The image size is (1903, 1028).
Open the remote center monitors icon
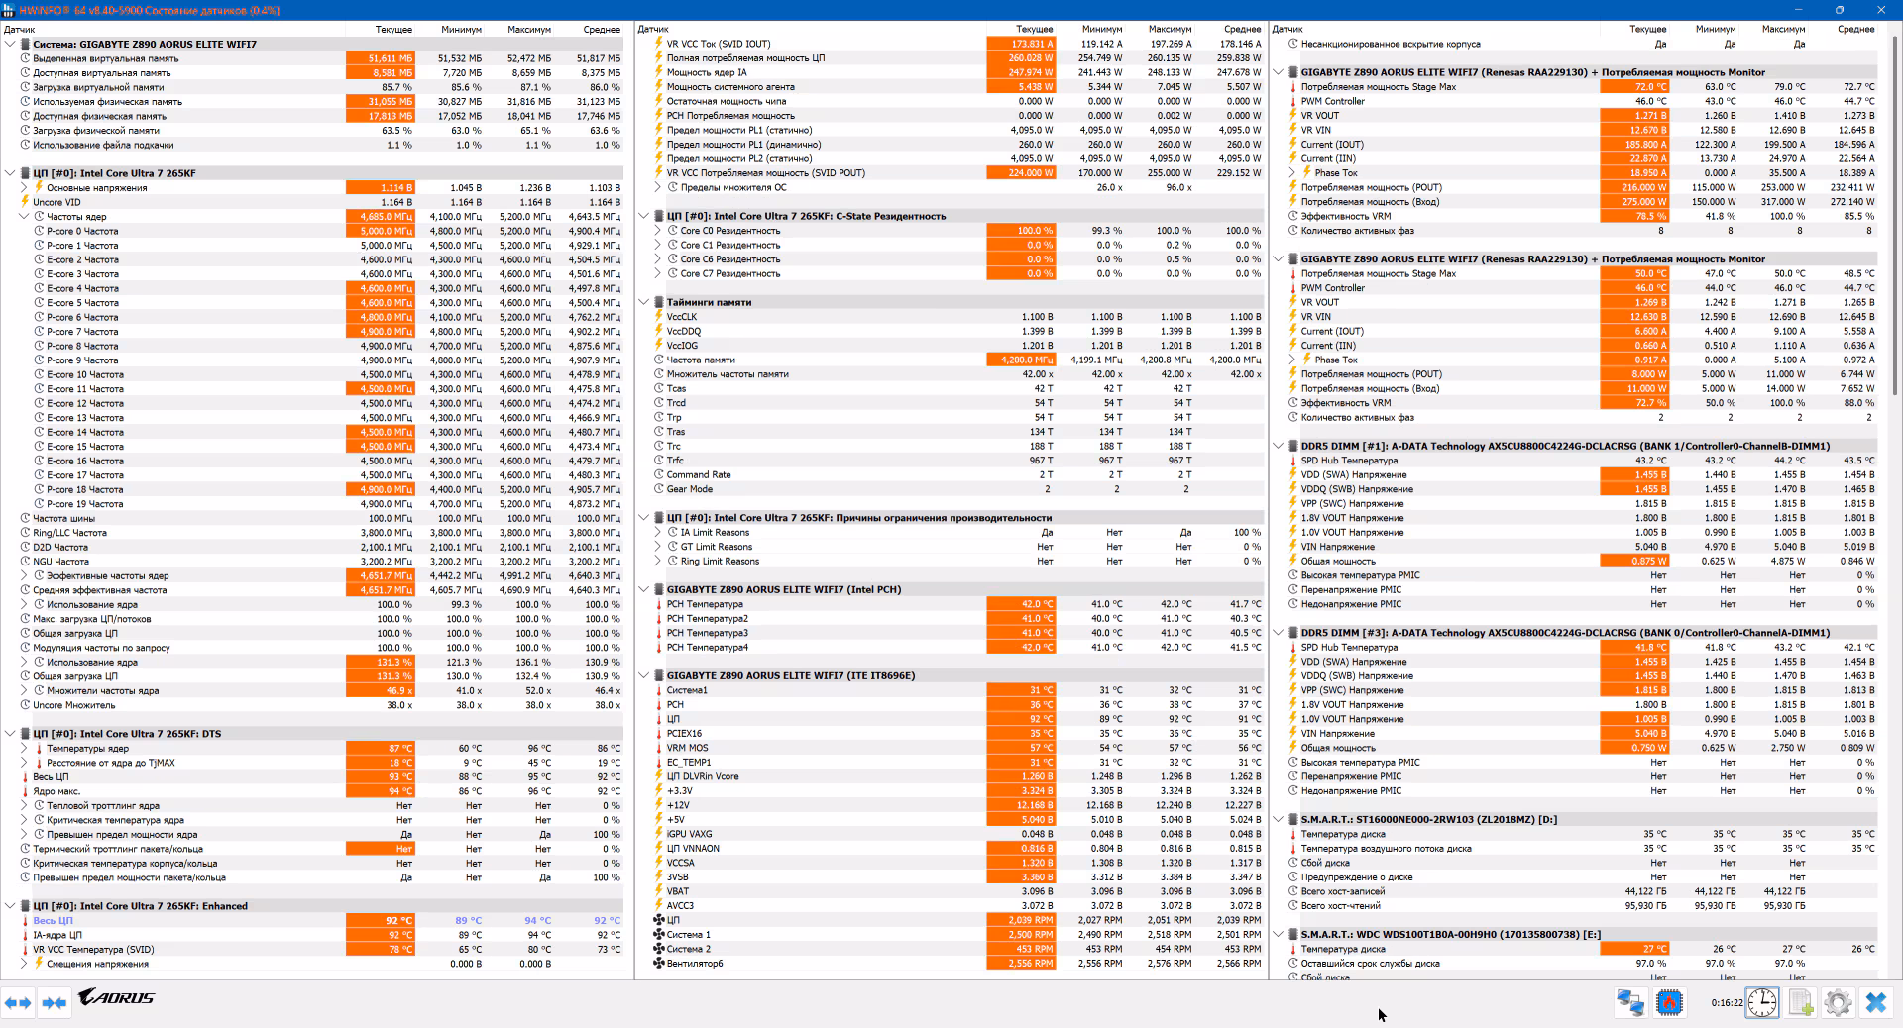pos(1630,1002)
